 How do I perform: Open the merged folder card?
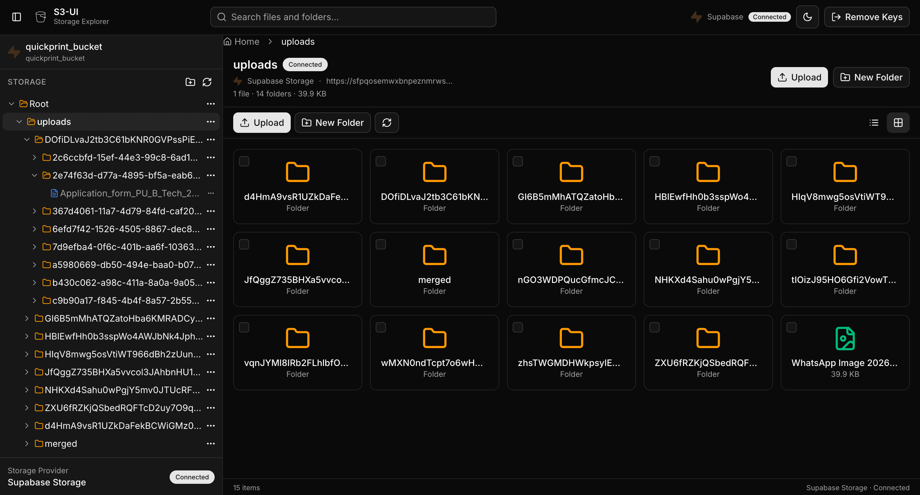434,269
